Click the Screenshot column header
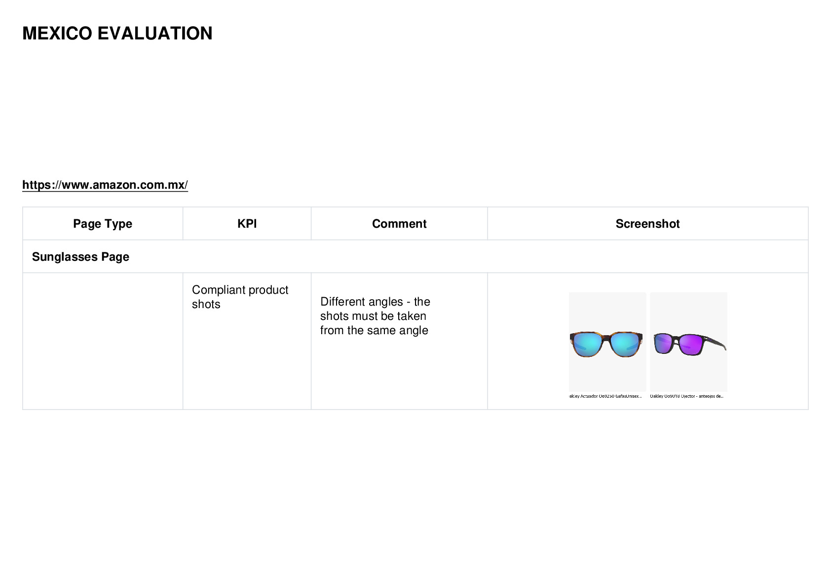The image size is (831, 587). click(x=647, y=224)
